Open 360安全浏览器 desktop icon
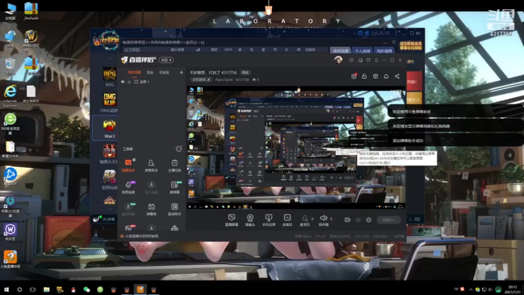This screenshot has width=524, height=295. [x=10, y=124]
